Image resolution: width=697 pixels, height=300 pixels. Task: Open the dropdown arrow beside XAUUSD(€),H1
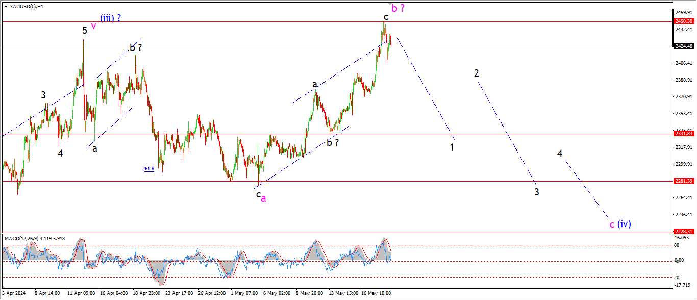click(6, 7)
